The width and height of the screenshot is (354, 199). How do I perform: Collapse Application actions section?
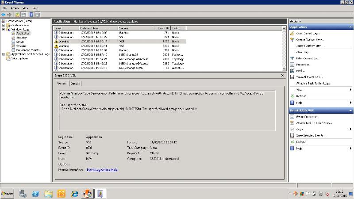click(x=350, y=27)
